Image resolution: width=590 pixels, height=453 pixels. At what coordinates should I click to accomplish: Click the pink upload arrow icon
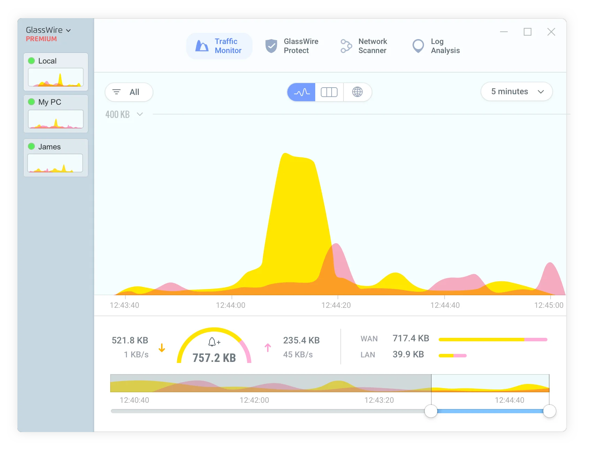tap(268, 348)
